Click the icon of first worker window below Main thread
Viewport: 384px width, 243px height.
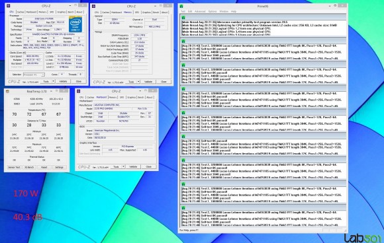click(x=183, y=42)
